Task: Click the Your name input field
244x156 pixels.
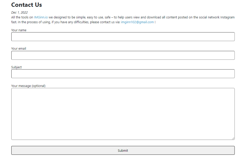Action: coord(123,37)
